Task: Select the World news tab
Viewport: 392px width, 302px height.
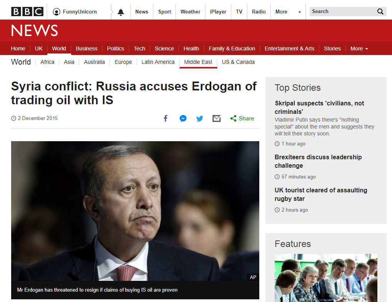Action: click(x=59, y=48)
